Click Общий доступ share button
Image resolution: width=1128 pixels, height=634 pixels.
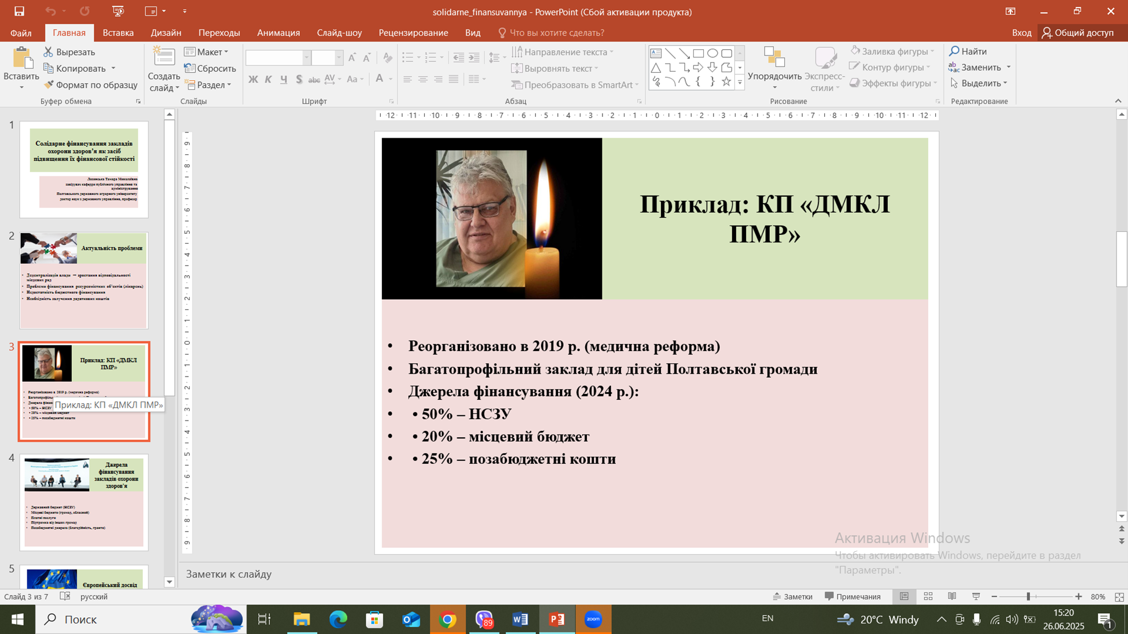[1078, 33]
